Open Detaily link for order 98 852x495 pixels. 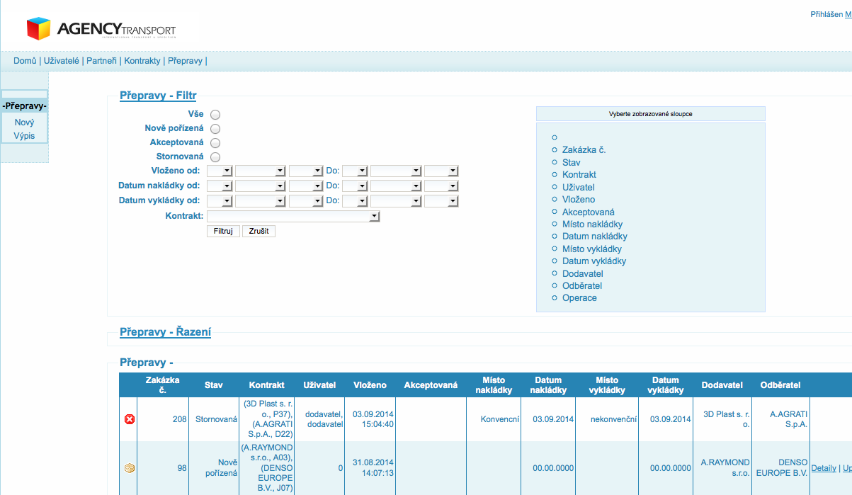click(824, 468)
